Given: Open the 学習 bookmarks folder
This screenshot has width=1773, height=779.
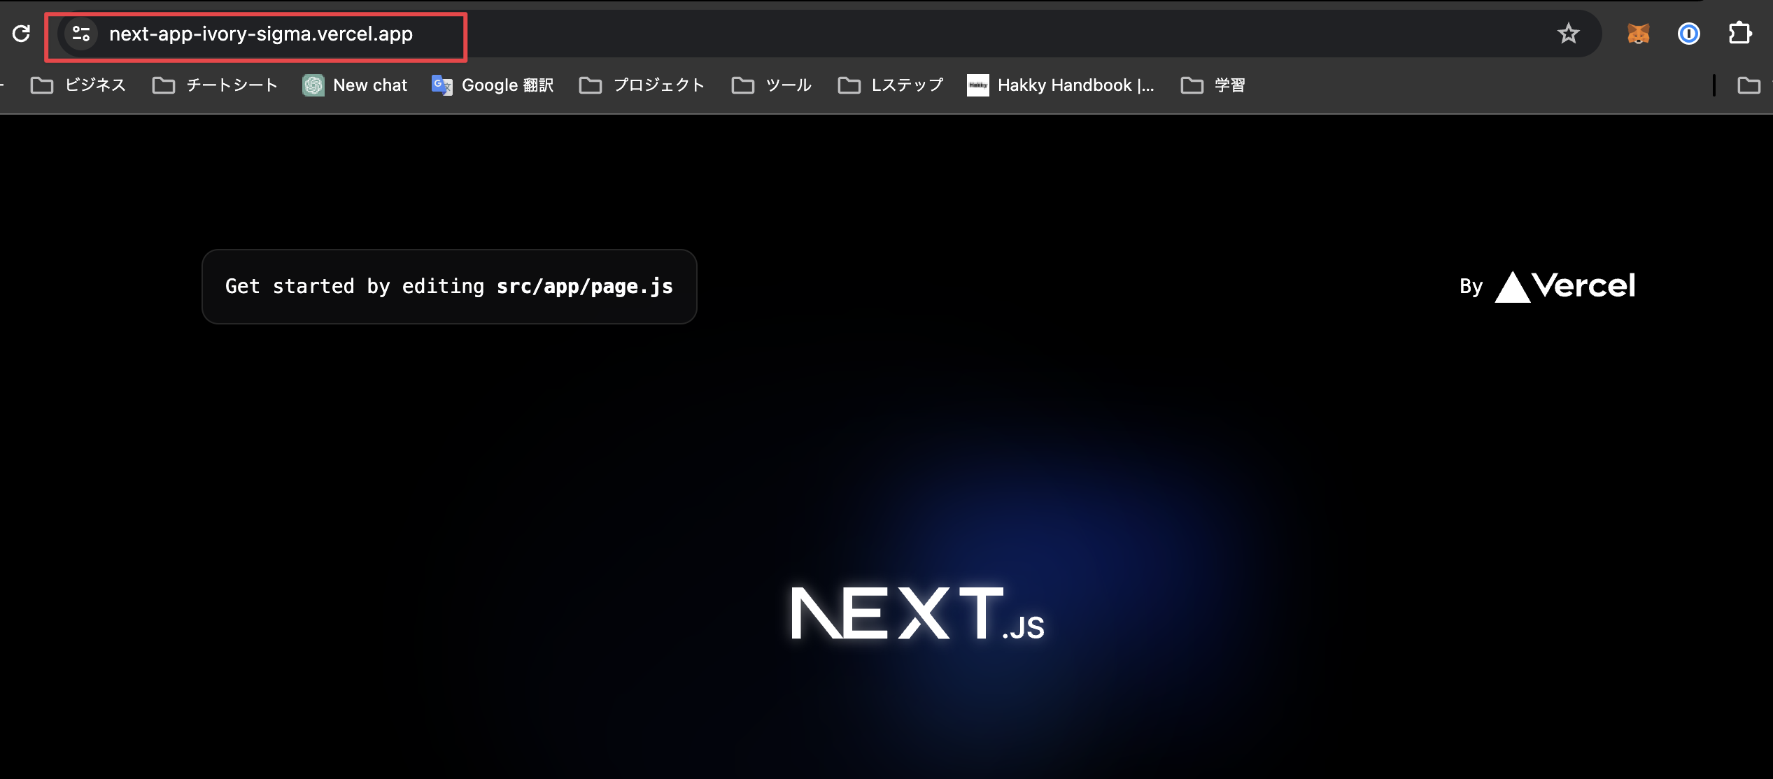Looking at the screenshot, I should [x=1213, y=85].
